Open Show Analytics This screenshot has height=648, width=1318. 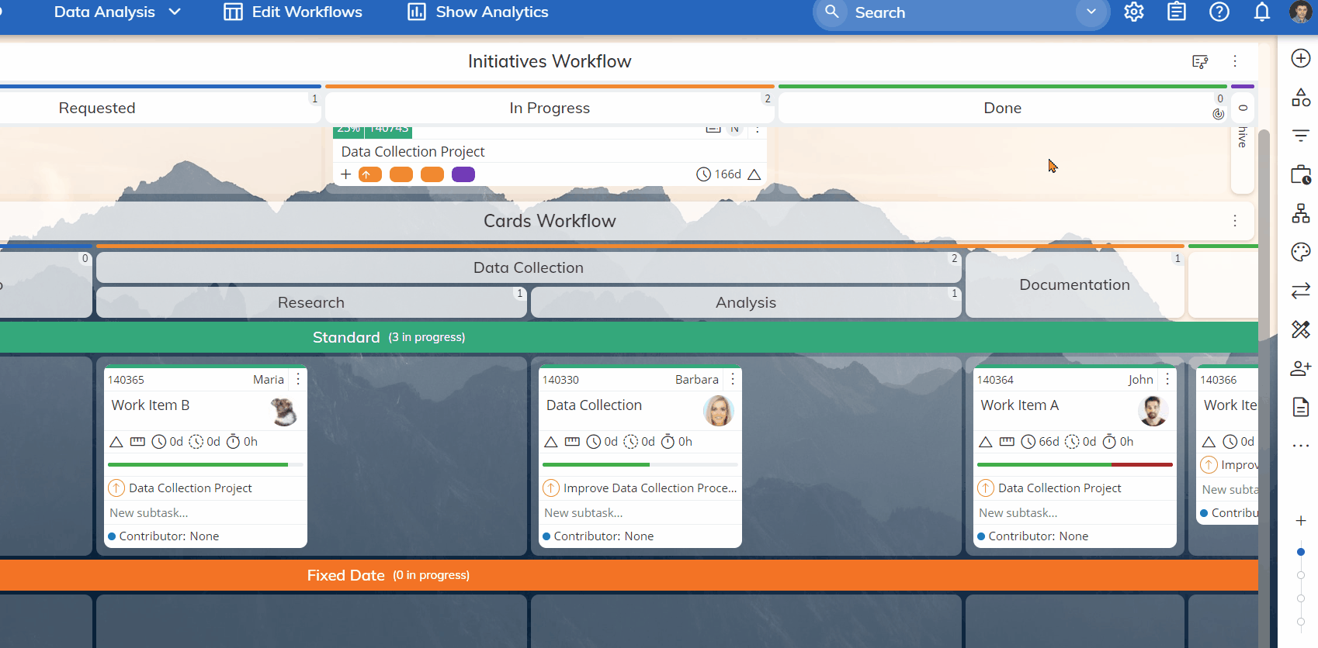click(x=478, y=12)
